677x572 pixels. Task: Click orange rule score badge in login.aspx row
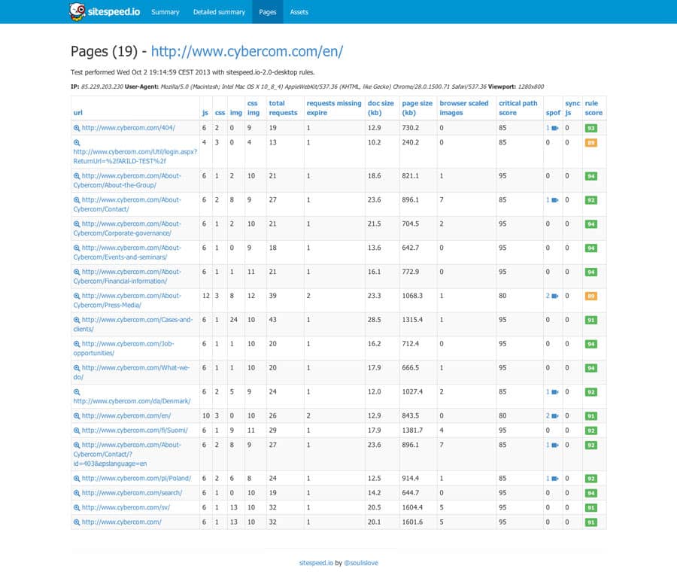pyautogui.click(x=591, y=143)
